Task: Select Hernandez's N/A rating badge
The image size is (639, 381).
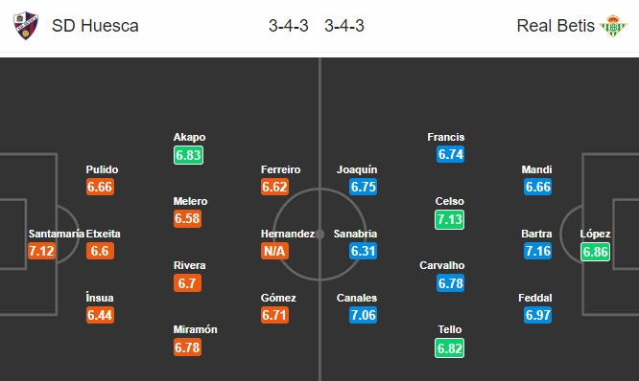Action: (x=274, y=251)
